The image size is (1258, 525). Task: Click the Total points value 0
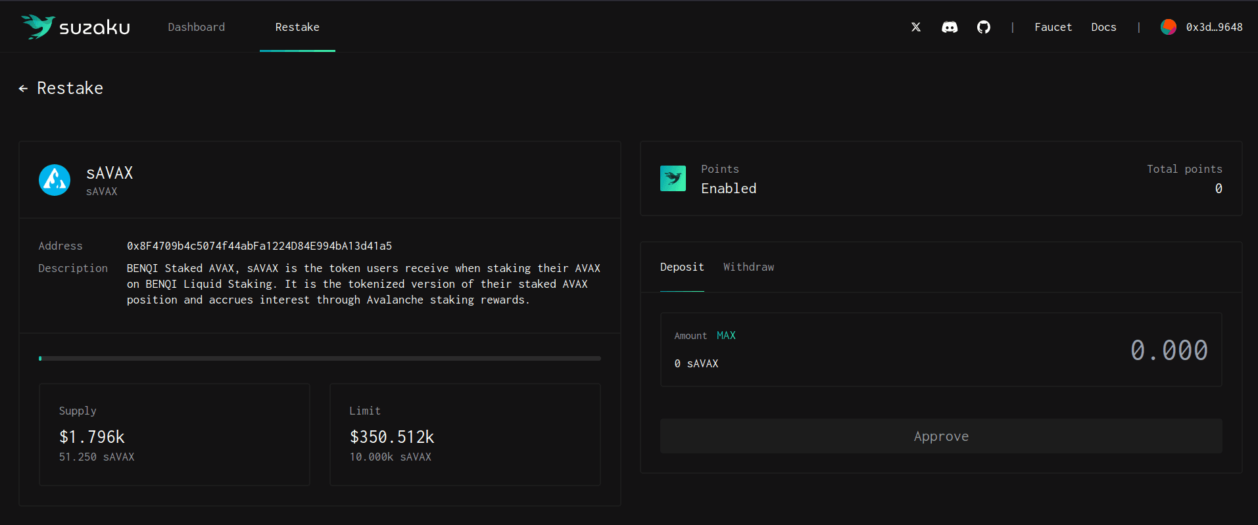click(x=1219, y=189)
